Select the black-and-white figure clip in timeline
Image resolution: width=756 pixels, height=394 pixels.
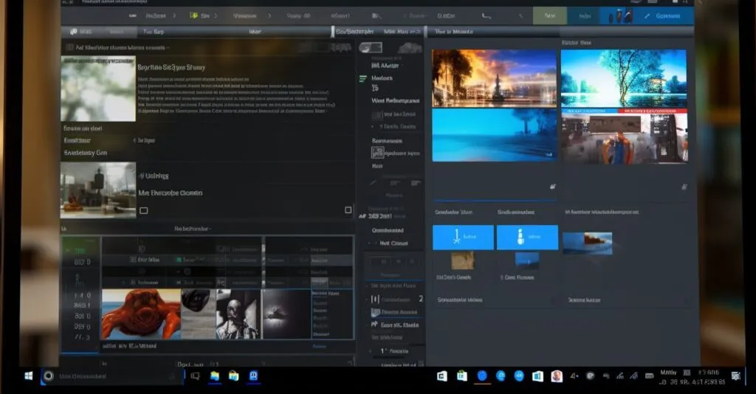point(238,314)
